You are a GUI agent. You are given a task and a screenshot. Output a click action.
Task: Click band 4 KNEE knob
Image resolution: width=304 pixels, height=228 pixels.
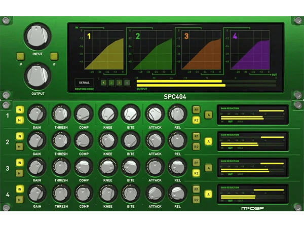(x=108, y=194)
